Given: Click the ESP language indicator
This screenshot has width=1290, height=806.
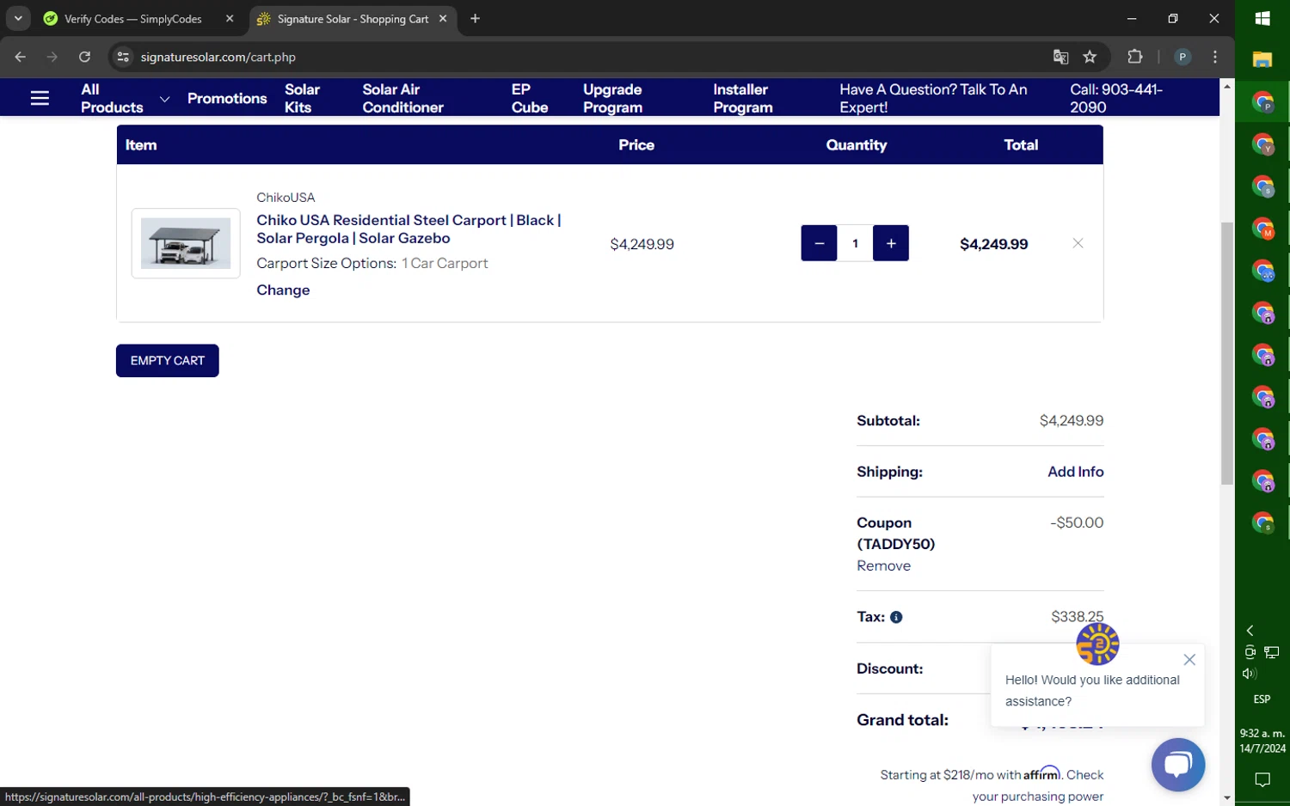Looking at the screenshot, I should click(x=1262, y=699).
